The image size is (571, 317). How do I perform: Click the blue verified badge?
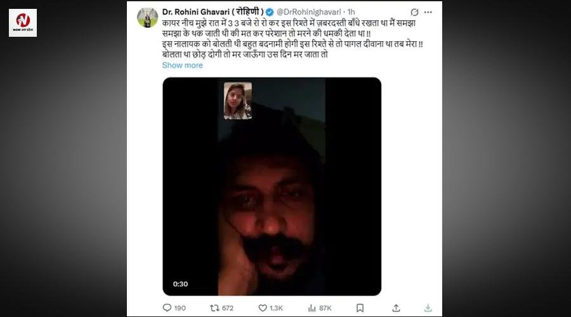269,12
